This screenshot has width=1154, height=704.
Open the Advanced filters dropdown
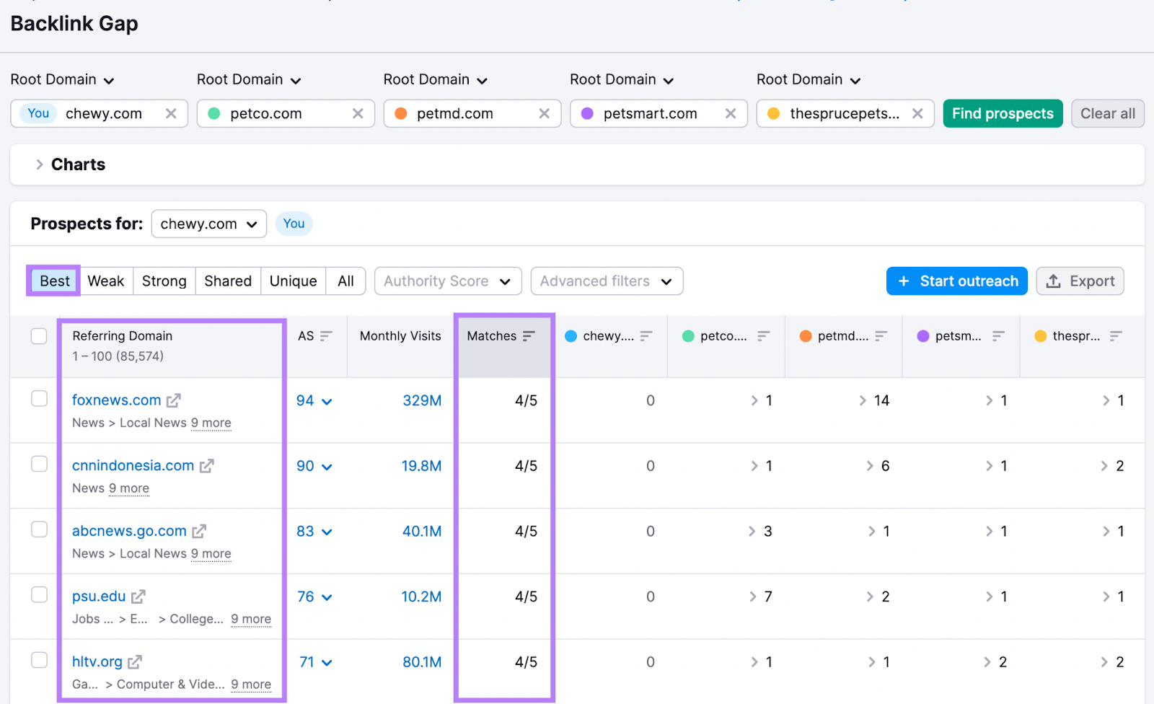pos(606,281)
